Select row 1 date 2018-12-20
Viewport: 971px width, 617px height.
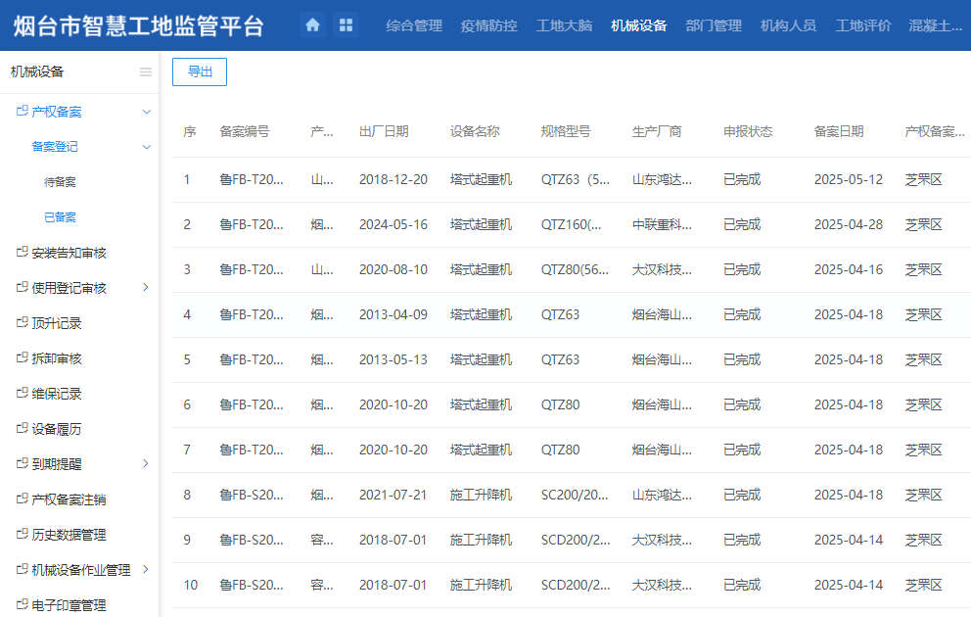tap(393, 179)
